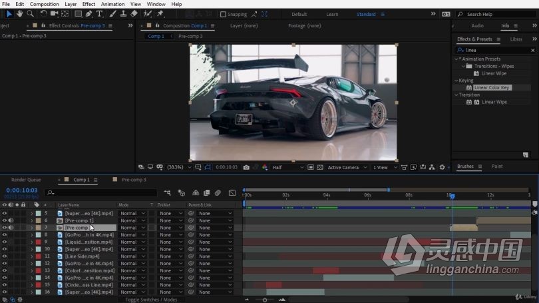The height and width of the screenshot is (303, 539).
Task: Select the Unified Camera tool
Action: 54,14
